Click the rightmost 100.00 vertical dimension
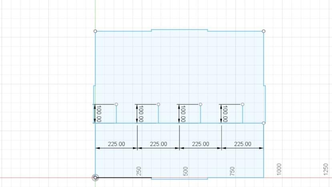332x187 pixels. 225,114
